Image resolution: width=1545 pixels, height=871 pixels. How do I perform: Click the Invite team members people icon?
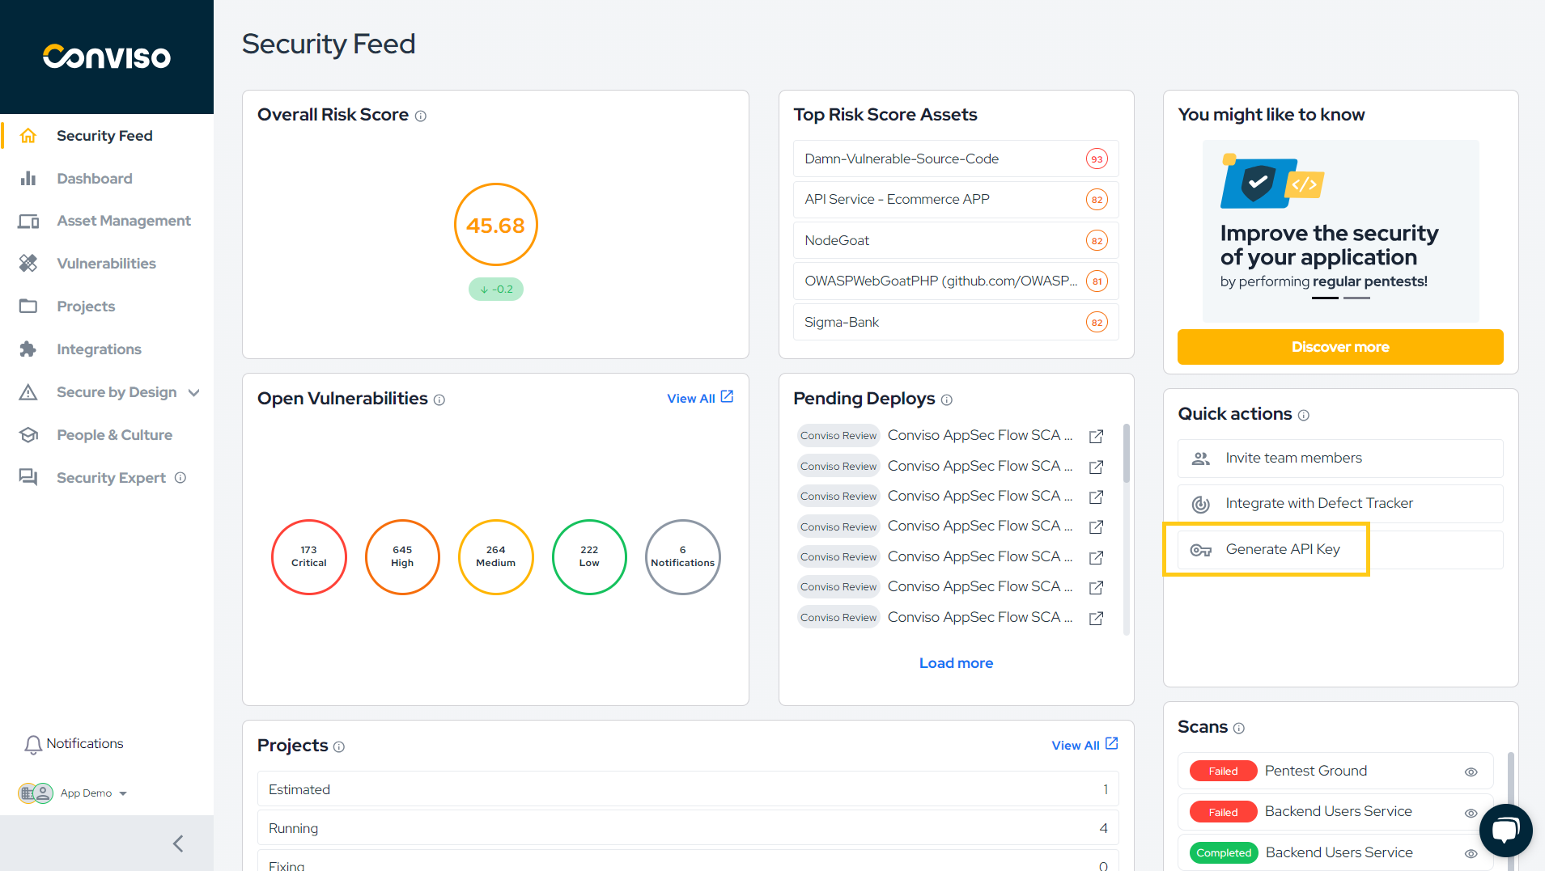click(x=1201, y=459)
